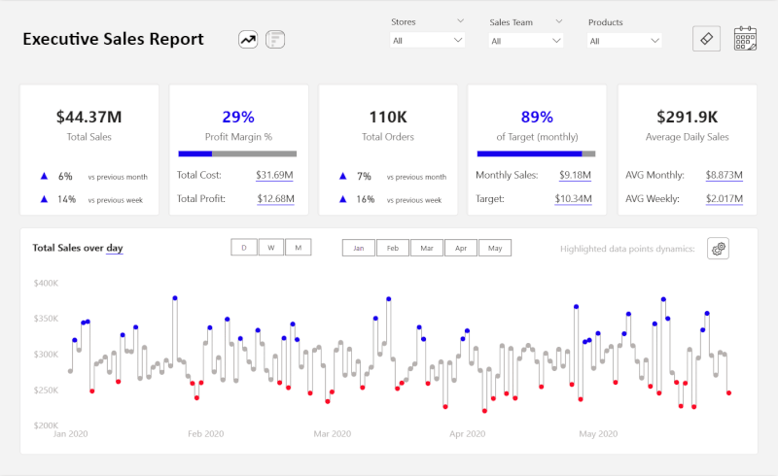The width and height of the screenshot is (778, 476).
Task: Toggle the W weekly granularity button
Action: tap(271, 248)
